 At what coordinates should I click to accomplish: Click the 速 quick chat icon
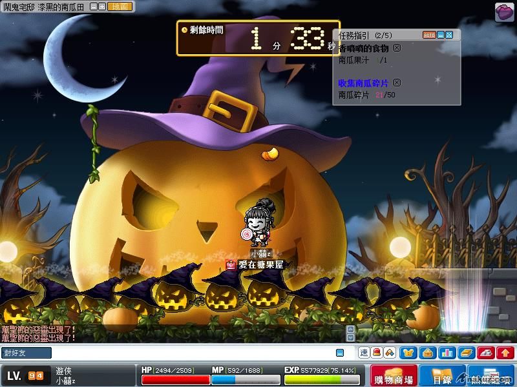coord(364,353)
